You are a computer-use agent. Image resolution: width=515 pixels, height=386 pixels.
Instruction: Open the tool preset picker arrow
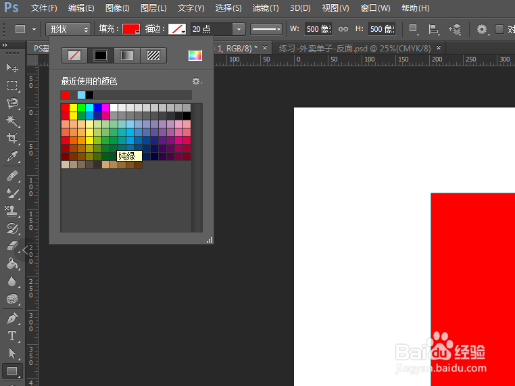click(34, 29)
